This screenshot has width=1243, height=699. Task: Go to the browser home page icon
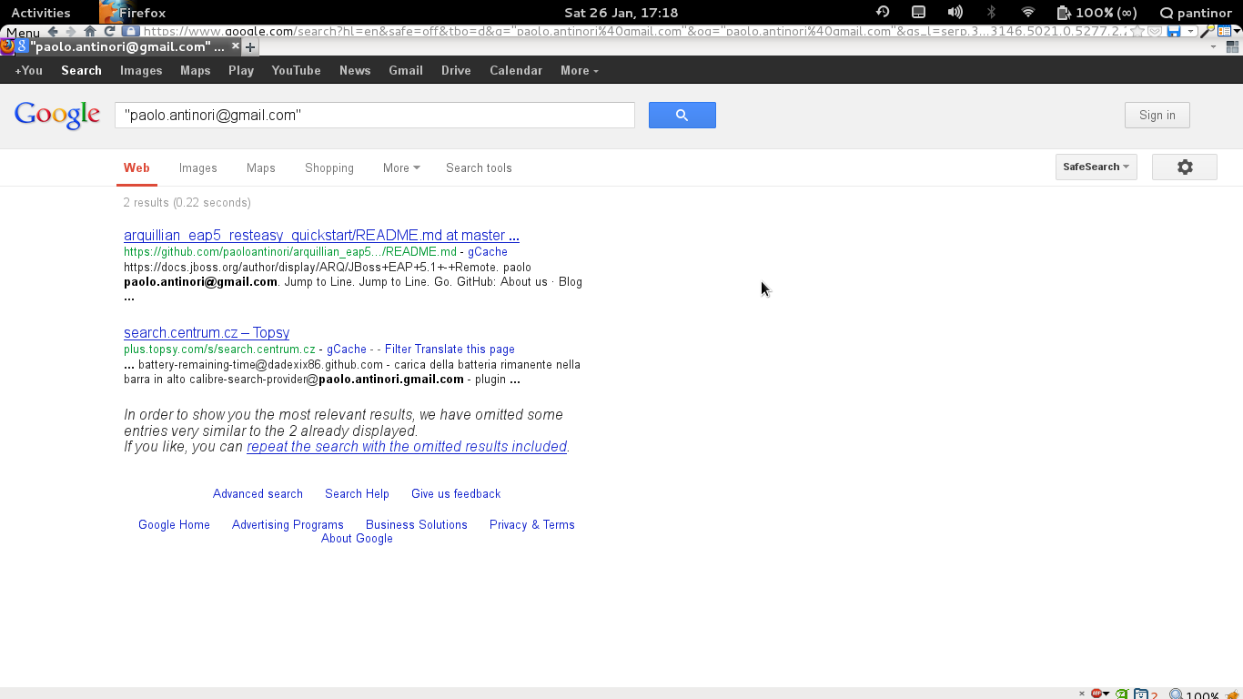(x=90, y=31)
